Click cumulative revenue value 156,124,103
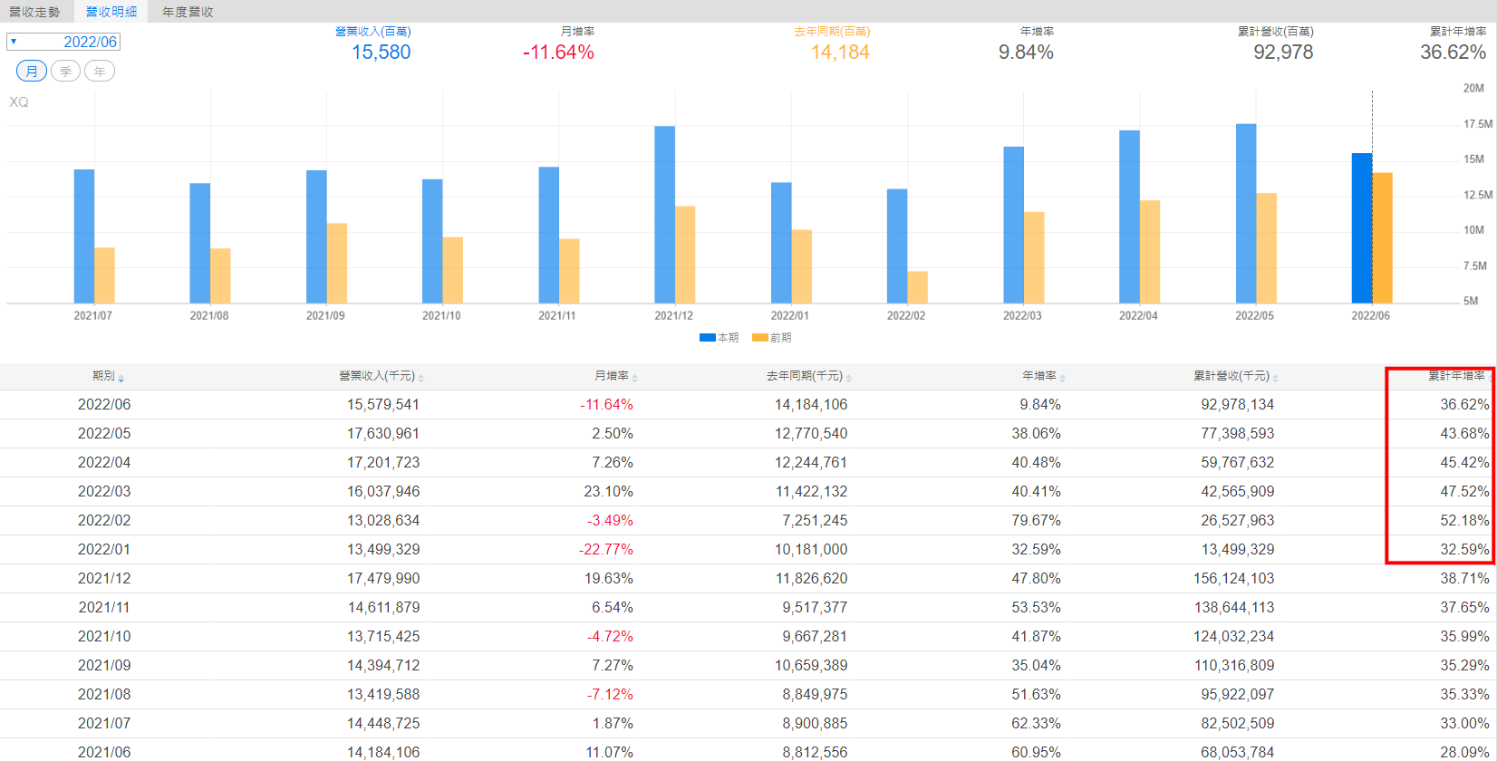 [1234, 579]
